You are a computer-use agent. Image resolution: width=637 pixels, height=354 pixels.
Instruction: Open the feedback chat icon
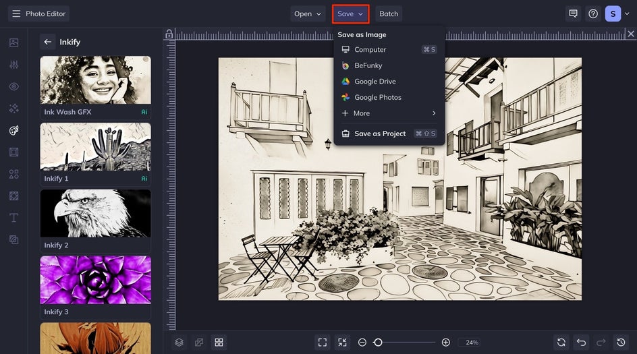(x=573, y=13)
